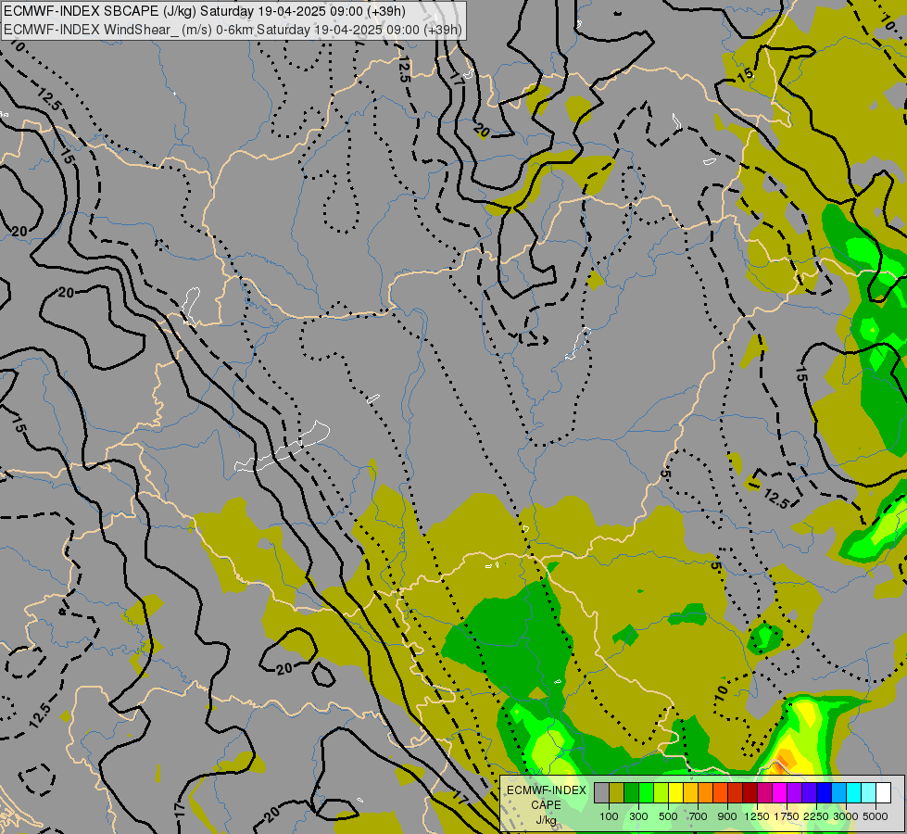
Task: Click the 5000 value under the legend
Action: pyautogui.click(x=876, y=816)
